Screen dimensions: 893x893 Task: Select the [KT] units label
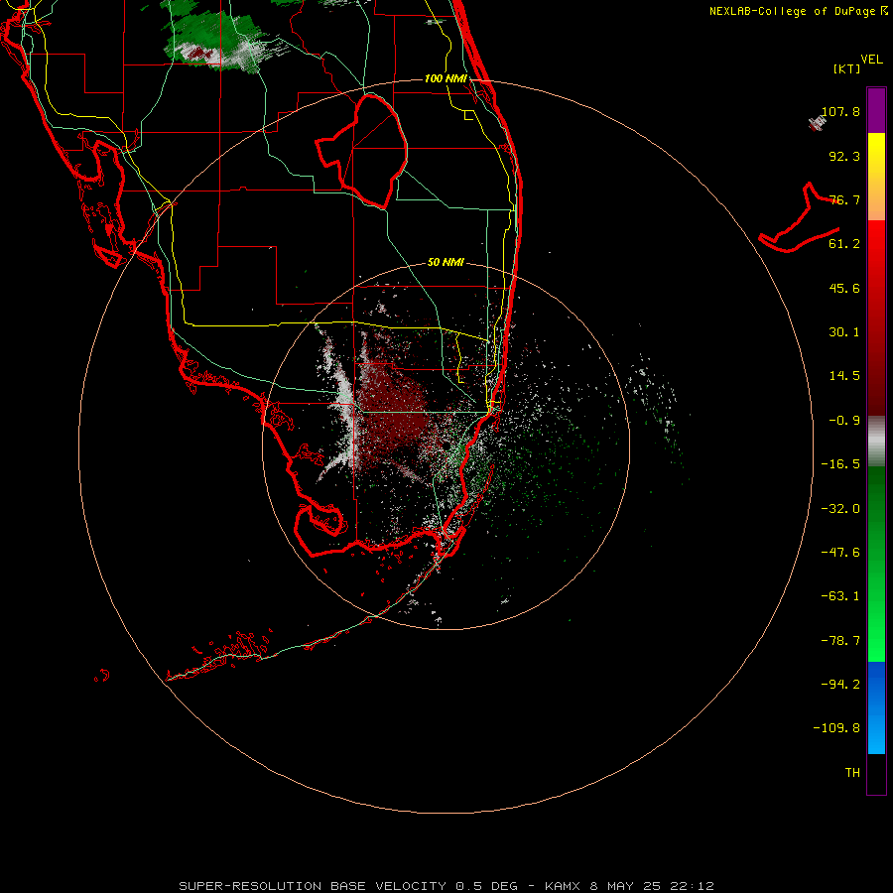coord(847,68)
